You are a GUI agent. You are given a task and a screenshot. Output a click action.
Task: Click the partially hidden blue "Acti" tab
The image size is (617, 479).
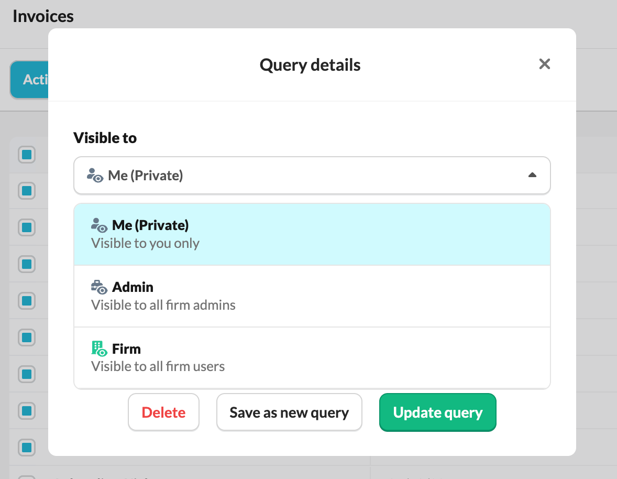click(x=30, y=80)
